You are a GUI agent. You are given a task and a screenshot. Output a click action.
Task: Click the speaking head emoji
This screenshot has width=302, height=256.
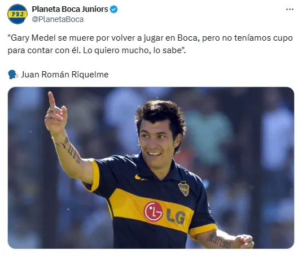13,75
